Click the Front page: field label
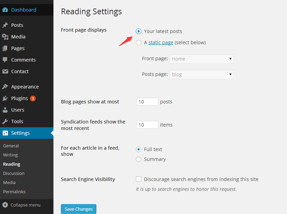The width and height of the screenshot is (287, 214). 155,59
